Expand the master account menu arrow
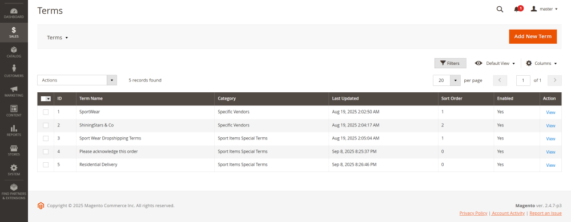 tap(556, 9)
